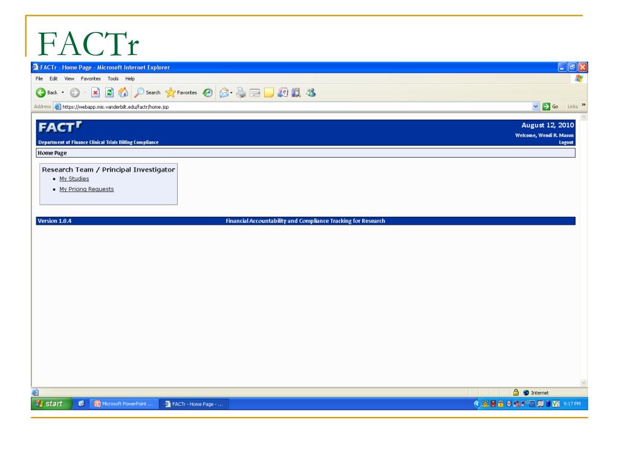Open the My Studies link
The width and height of the screenshot is (619, 464).
point(74,179)
